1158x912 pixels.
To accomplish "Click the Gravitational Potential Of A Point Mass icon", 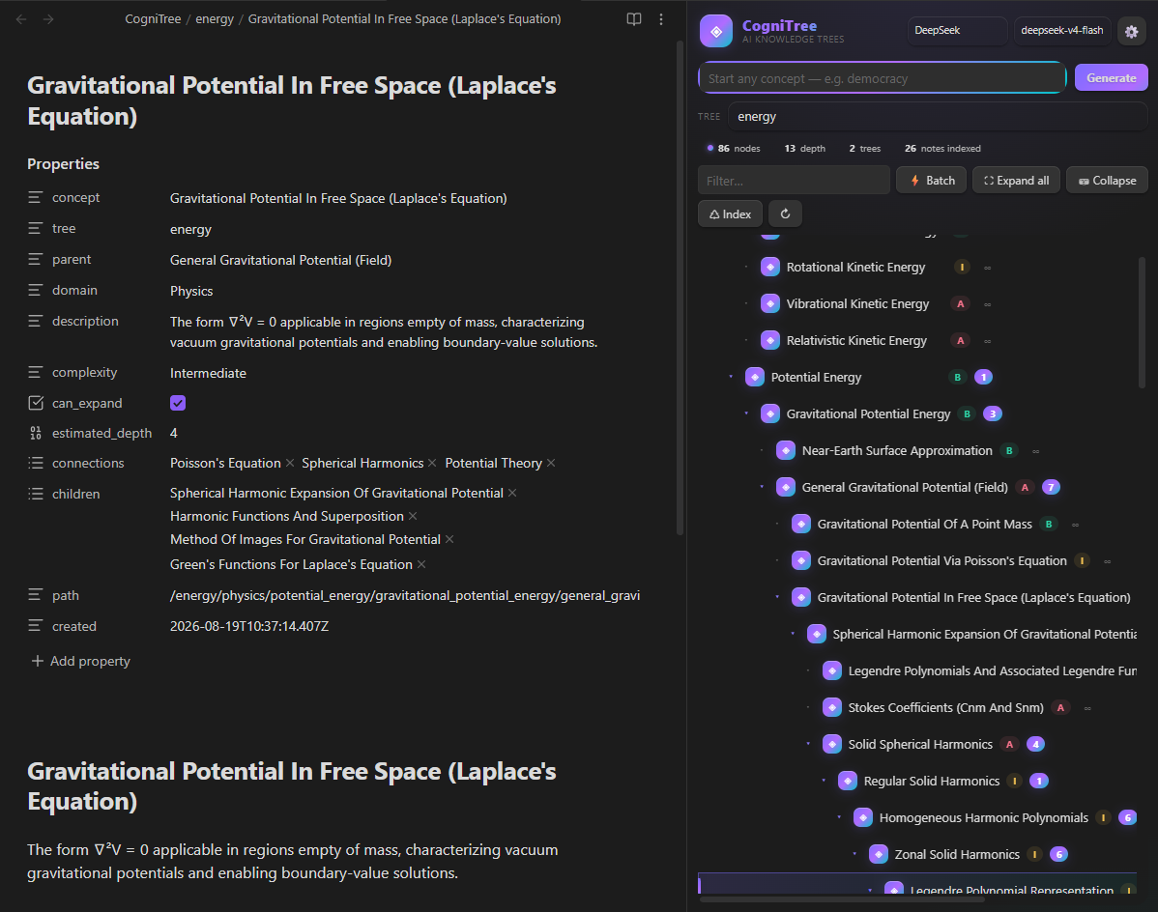I will point(801,524).
